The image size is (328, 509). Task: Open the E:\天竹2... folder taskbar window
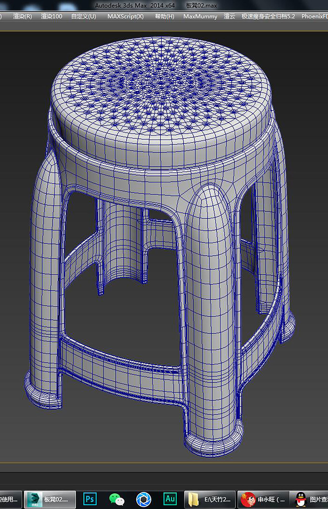tap(210, 499)
